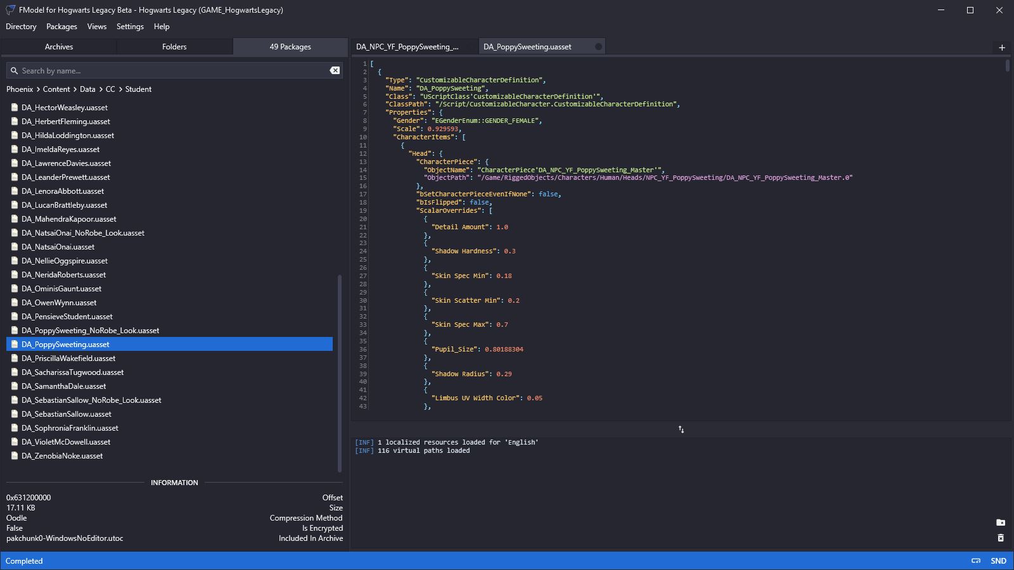The width and height of the screenshot is (1014, 570).
Task: Click the status bar link icon beside SND
Action: pyautogui.click(x=976, y=561)
